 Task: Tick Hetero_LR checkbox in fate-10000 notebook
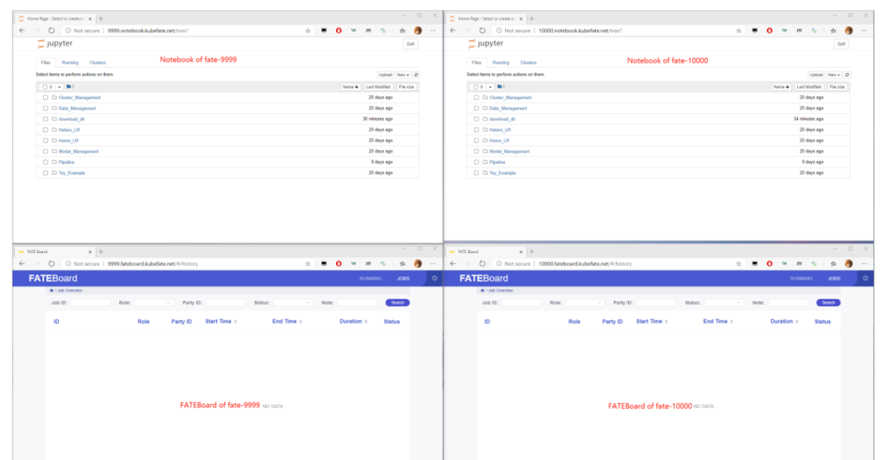(x=477, y=130)
